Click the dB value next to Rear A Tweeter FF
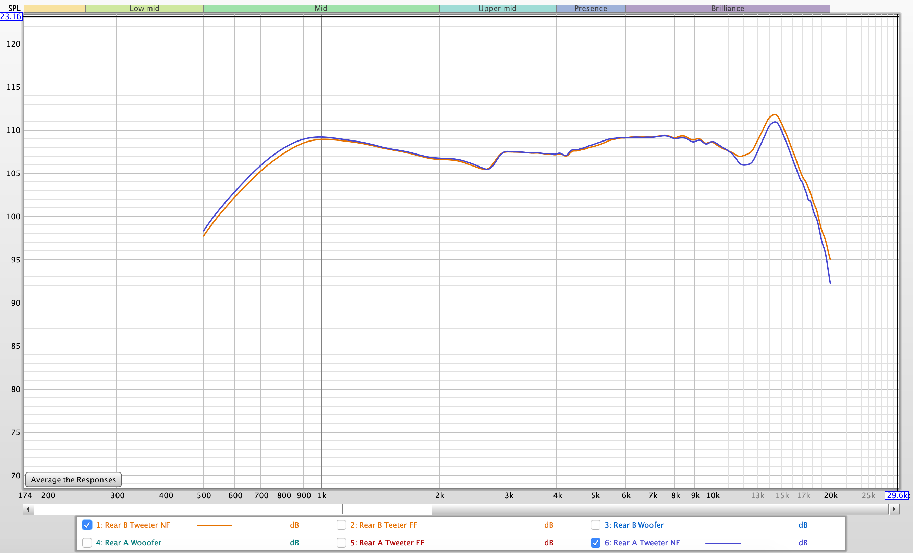 (548, 543)
